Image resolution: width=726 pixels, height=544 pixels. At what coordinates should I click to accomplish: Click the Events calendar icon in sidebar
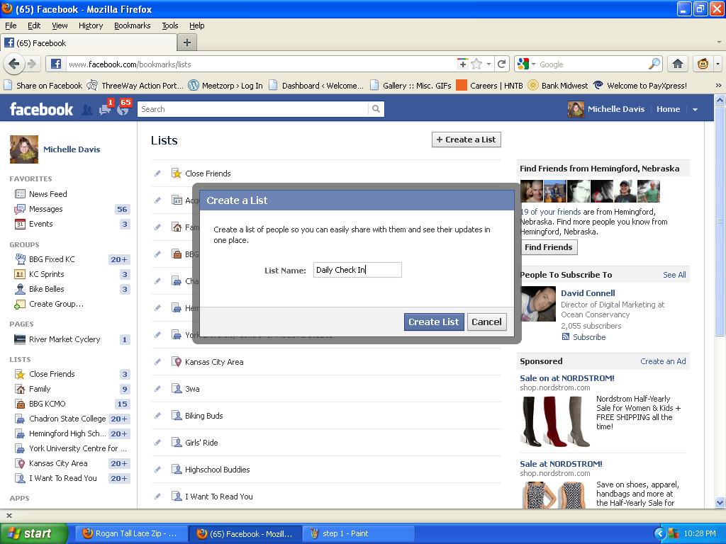(x=20, y=224)
